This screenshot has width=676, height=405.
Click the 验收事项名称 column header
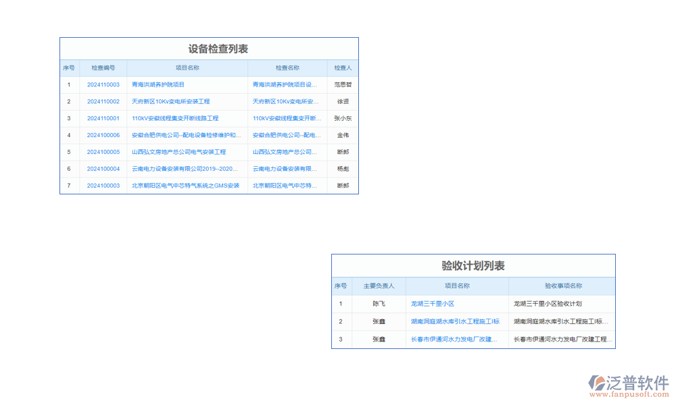[562, 286]
